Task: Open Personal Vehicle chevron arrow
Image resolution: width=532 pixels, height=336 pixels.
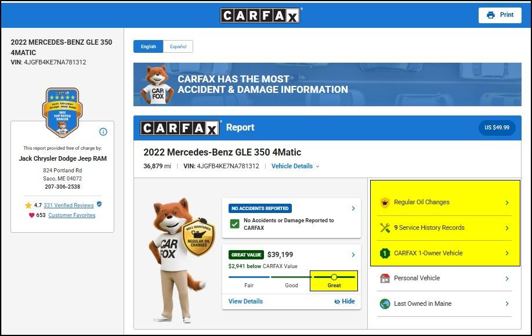Action: 507,279
